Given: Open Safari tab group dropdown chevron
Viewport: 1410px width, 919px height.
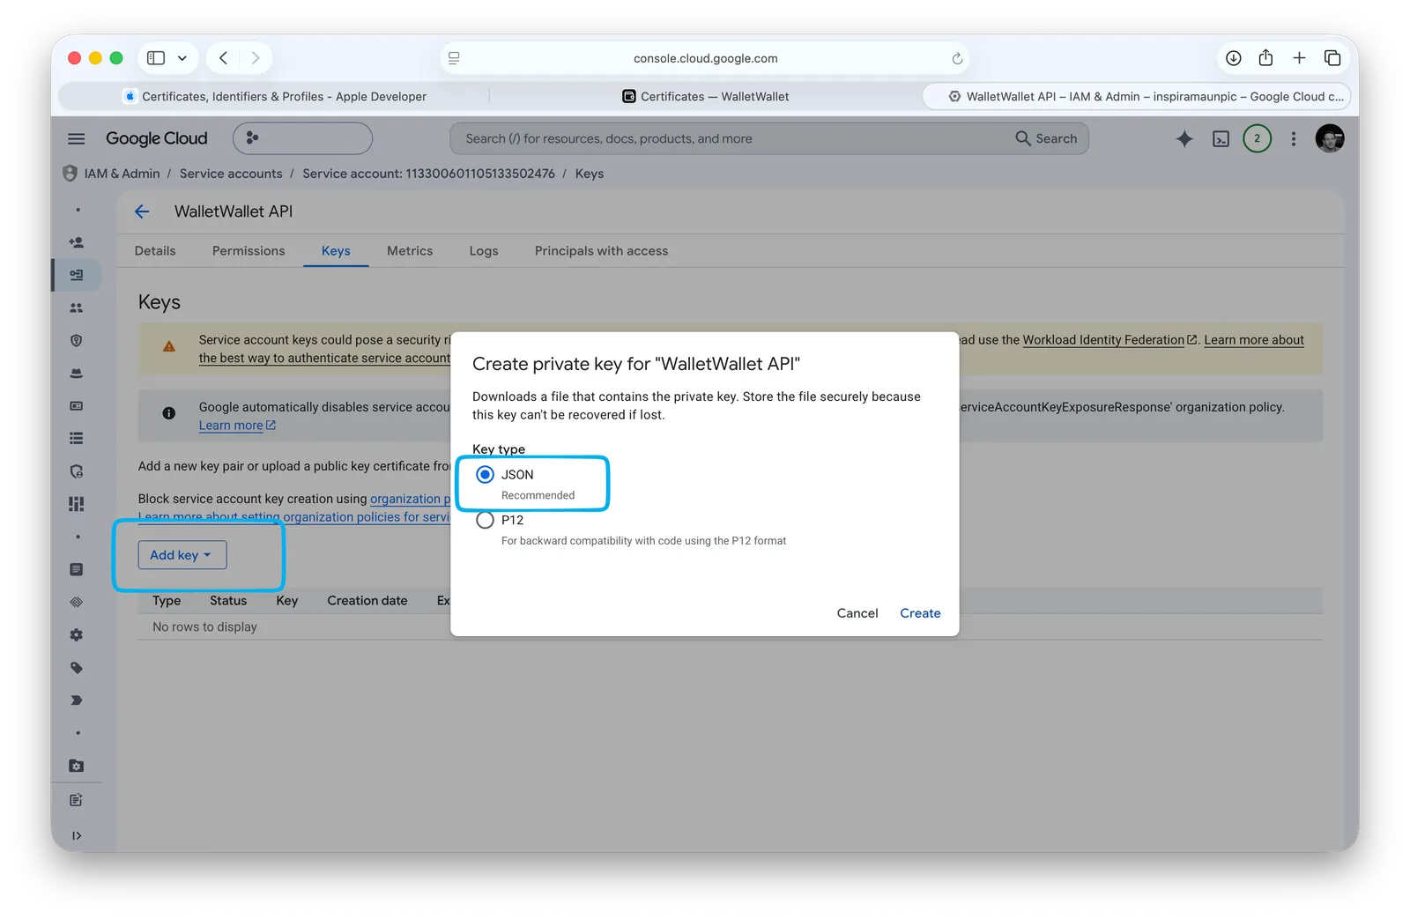Looking at the screenshot, I should (x=182, y=58).
